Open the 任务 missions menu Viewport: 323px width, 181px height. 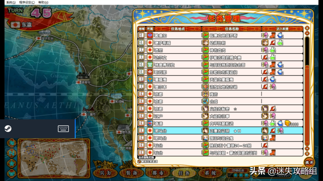[x=184, y=173]
